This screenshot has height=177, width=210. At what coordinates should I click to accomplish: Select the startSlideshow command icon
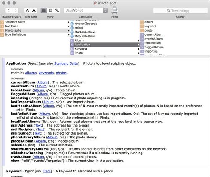click(72, 32)
